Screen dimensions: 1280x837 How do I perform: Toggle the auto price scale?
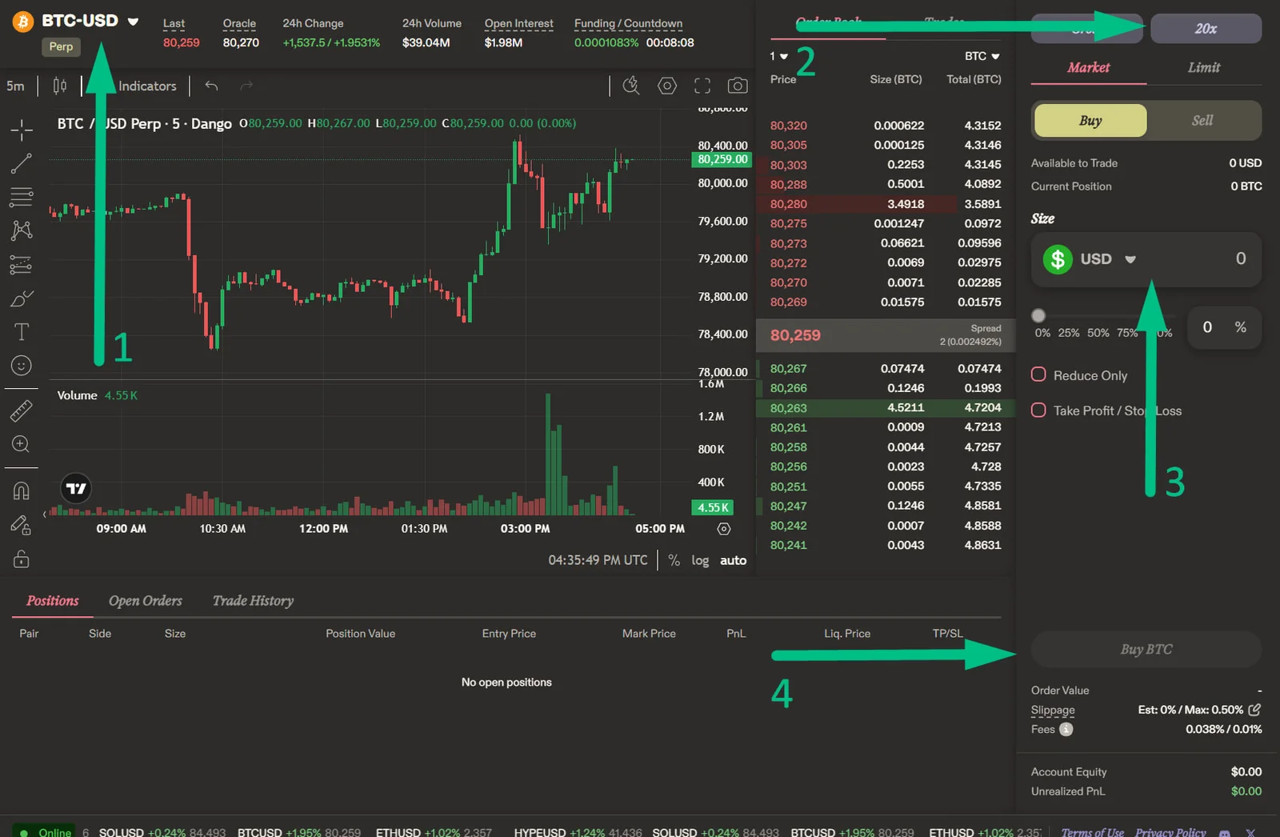click(x=733, y=560)
